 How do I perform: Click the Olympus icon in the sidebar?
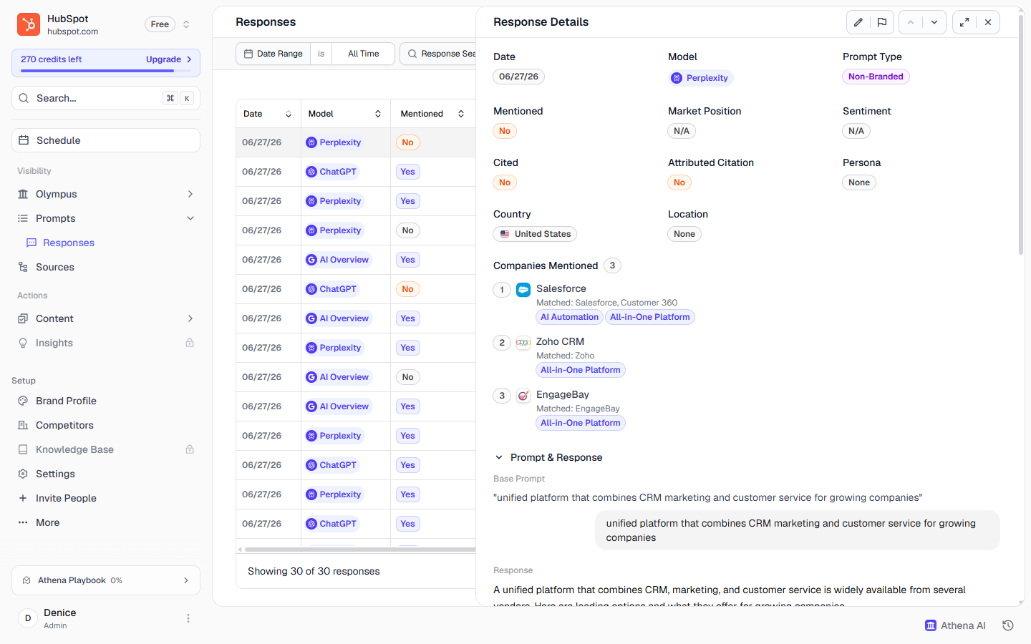point(23,194)
